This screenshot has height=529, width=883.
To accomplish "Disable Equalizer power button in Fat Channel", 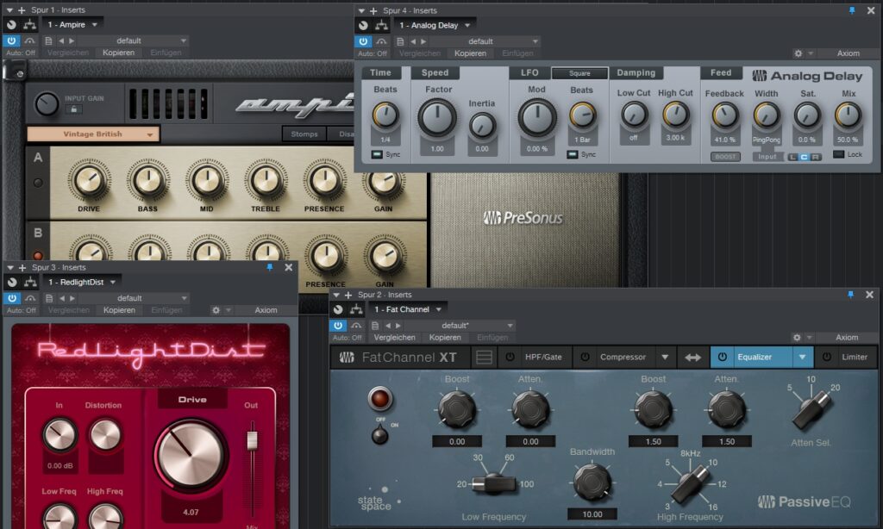I will point(722,357).
